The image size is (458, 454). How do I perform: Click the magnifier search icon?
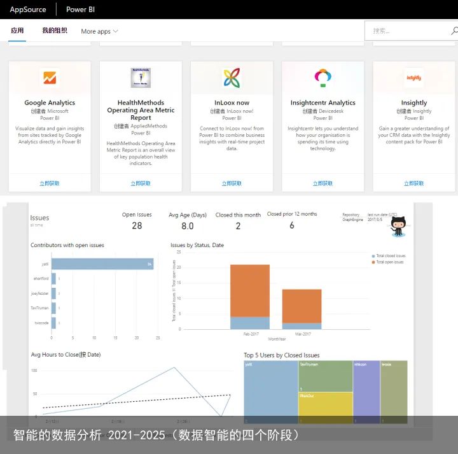tap(454, 31)
